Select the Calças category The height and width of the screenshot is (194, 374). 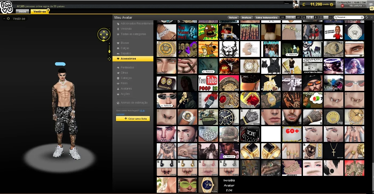tap(125, 48)
